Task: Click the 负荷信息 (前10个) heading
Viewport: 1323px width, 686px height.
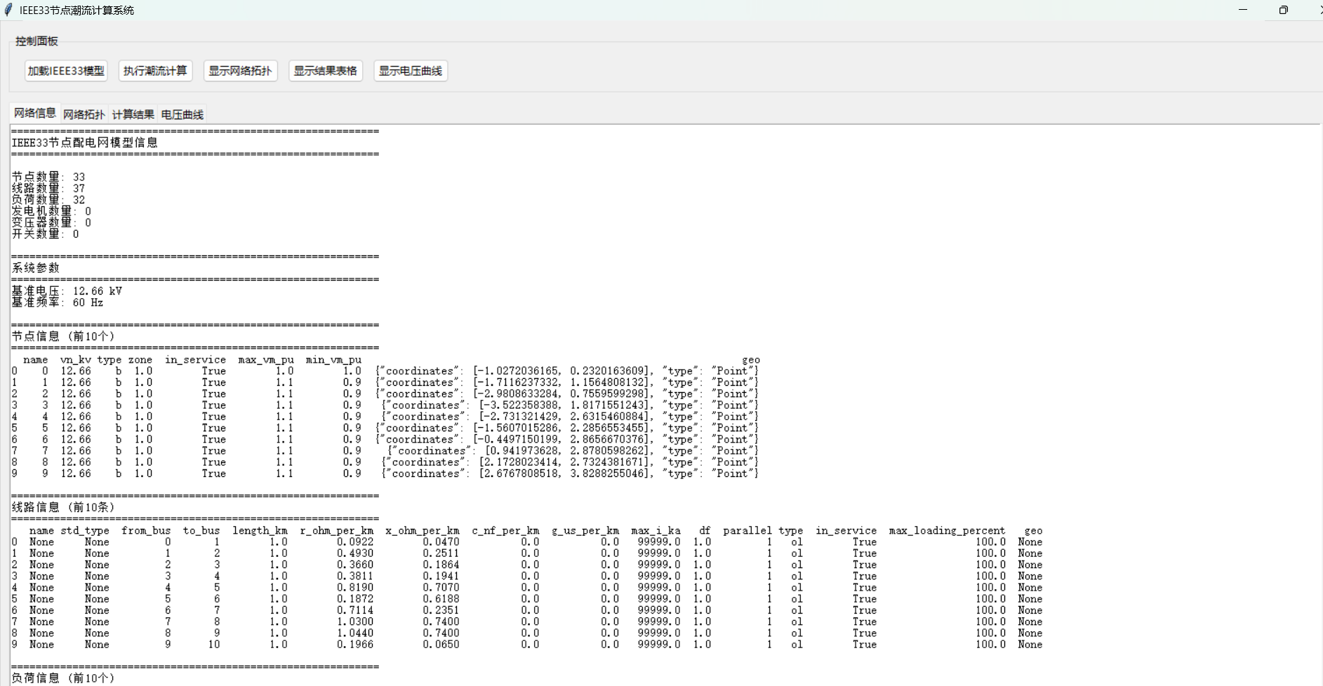Action: (63, 678)
